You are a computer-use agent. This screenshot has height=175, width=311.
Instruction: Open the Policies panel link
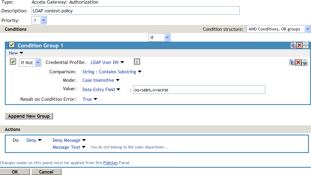pyautogui.click(x=110, y=163)
